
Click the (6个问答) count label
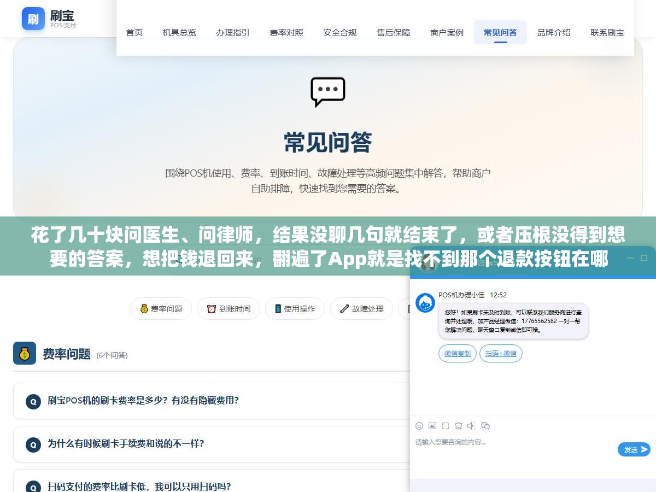coord(112,355)
